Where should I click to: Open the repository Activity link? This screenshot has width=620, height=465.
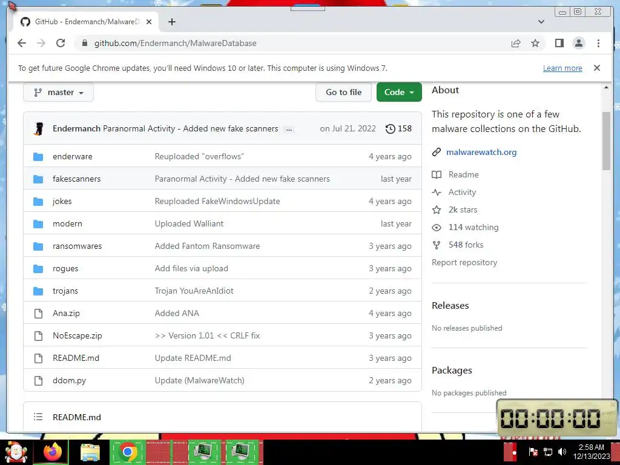coord(462,192)
